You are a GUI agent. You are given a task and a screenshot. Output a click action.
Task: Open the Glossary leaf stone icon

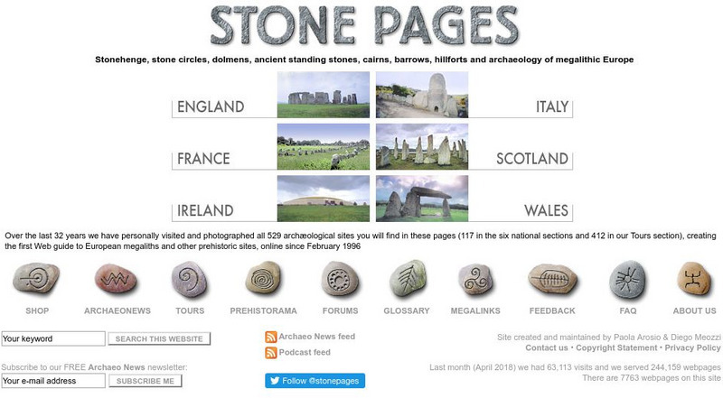[x=408, y=278]
